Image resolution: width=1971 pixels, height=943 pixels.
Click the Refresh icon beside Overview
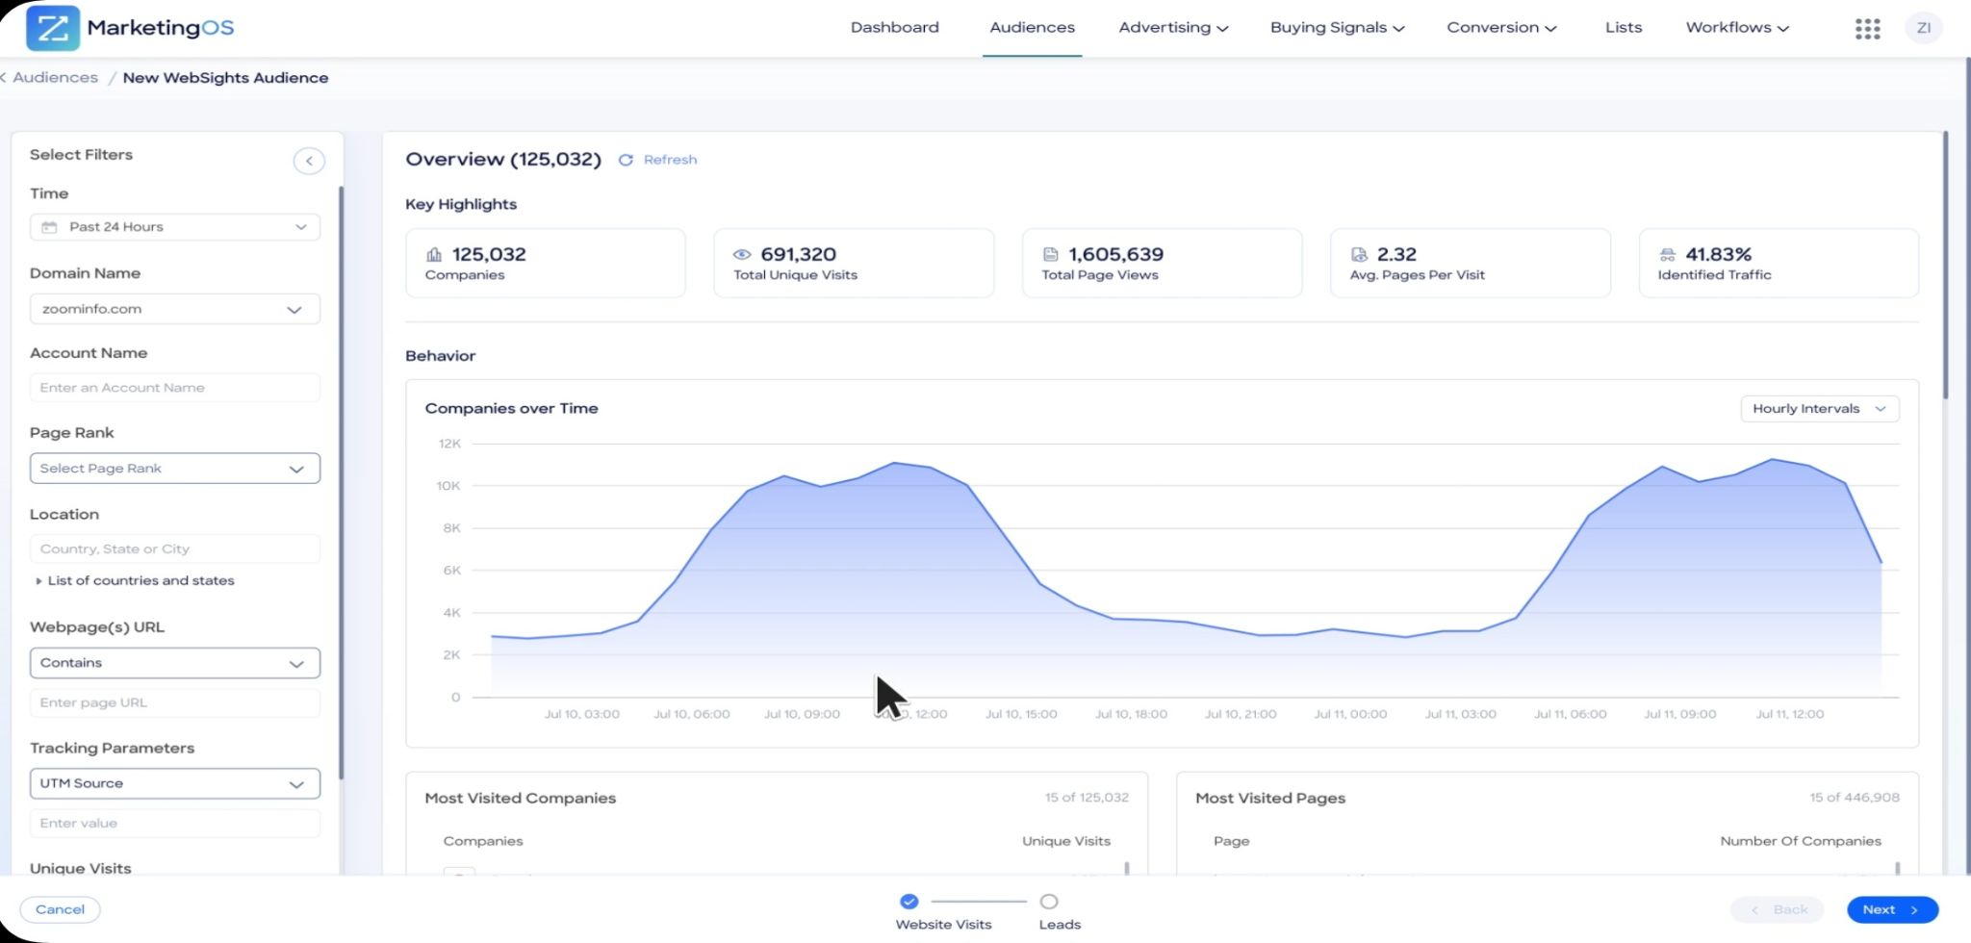pos(626,160)
